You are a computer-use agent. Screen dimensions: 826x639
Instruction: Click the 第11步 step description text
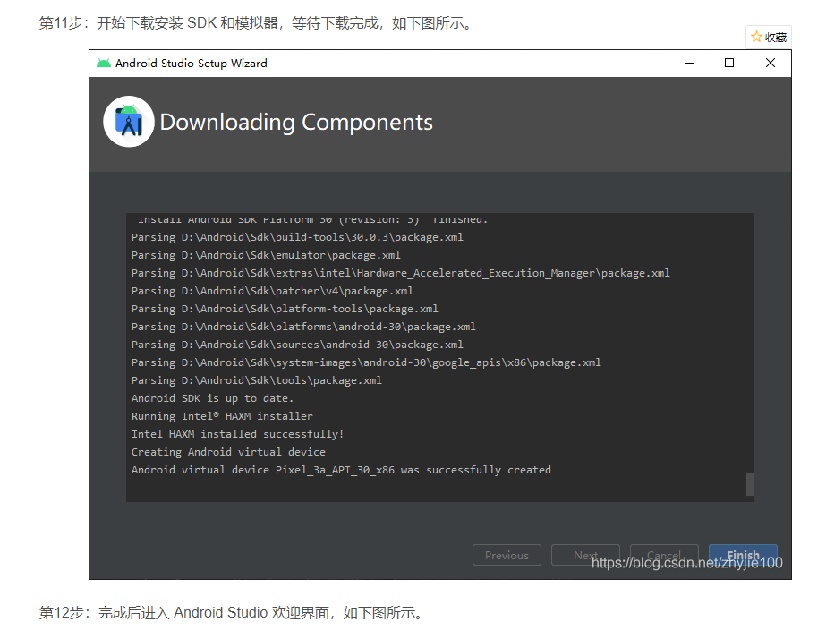(x=257, y=23)
